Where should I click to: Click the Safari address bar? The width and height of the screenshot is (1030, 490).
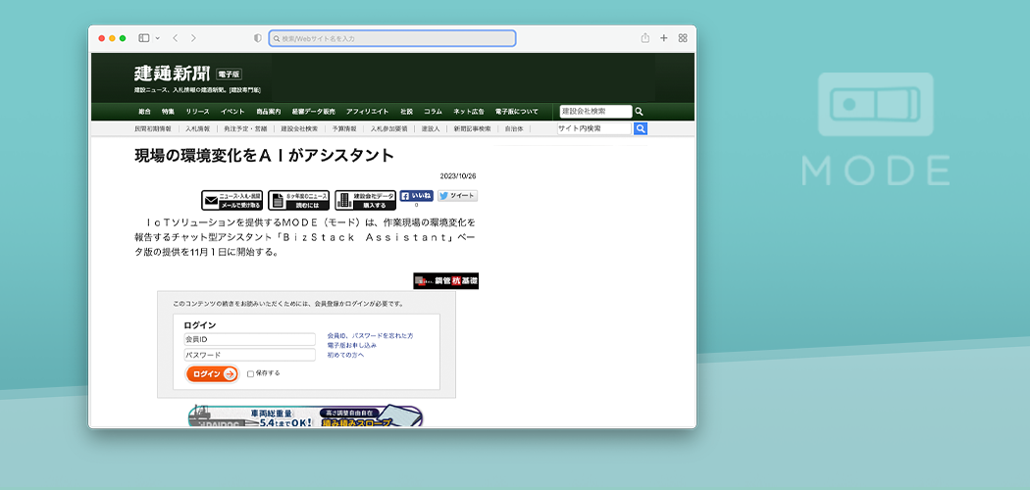[x=392, y=38]
